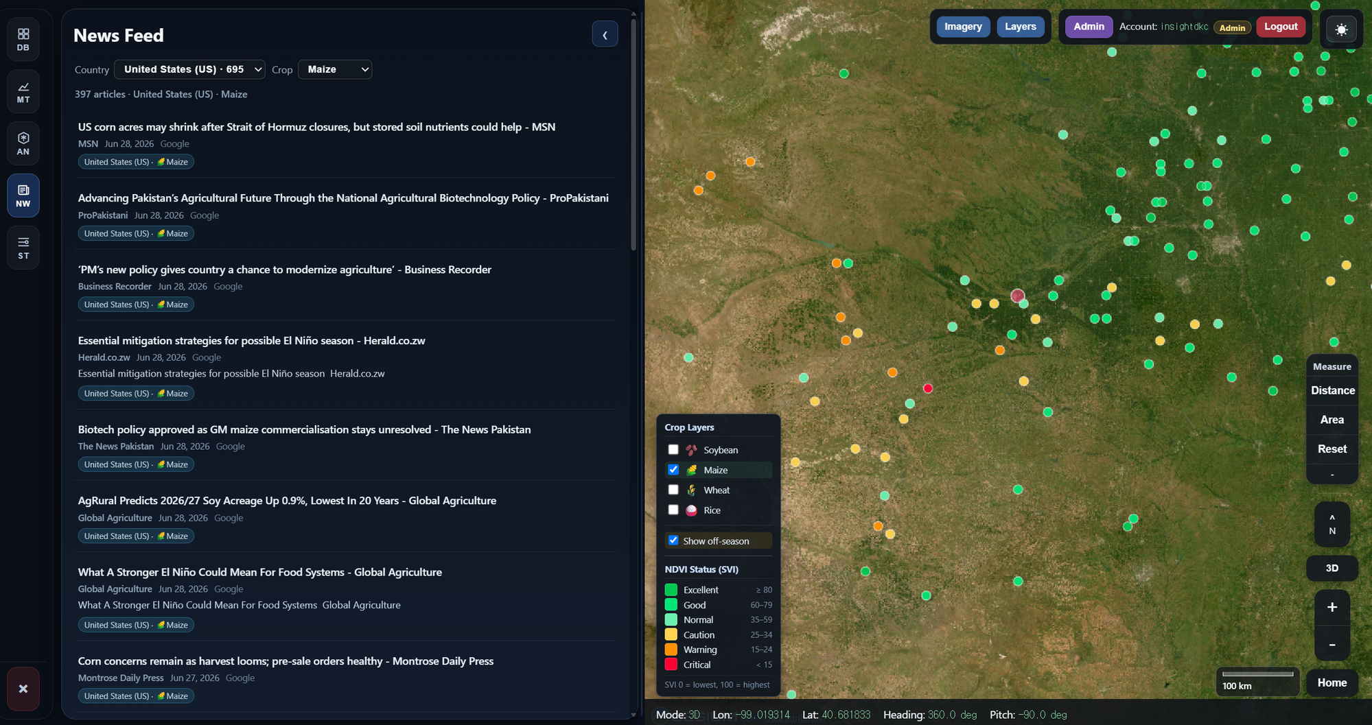Collapse the Measure panel dash button

tap(1332, 475)
